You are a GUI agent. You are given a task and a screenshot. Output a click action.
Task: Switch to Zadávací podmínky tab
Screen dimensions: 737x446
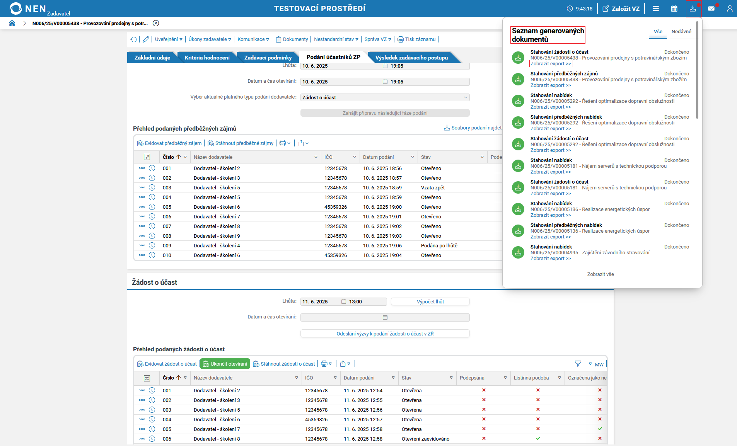tap(268, 58)
